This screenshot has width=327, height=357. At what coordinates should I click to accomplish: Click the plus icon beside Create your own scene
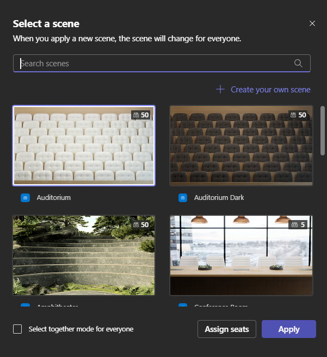[220, 89]
